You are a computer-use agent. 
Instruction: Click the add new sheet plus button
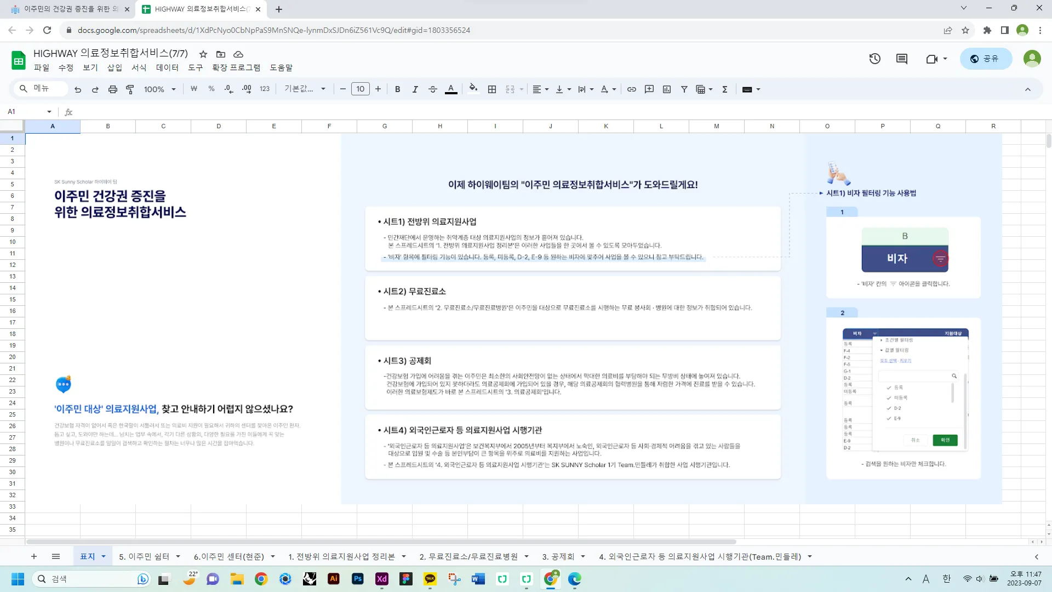[34, 556]
